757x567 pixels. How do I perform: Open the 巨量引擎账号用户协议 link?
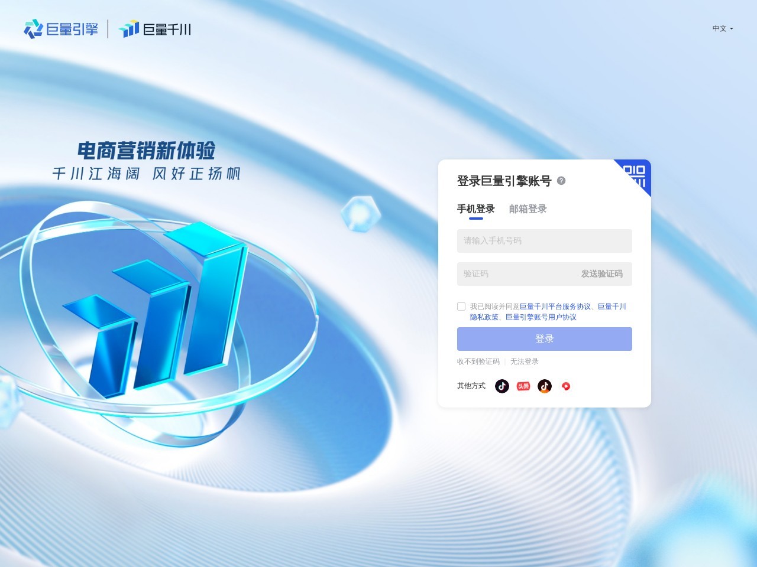coord(541,317)
